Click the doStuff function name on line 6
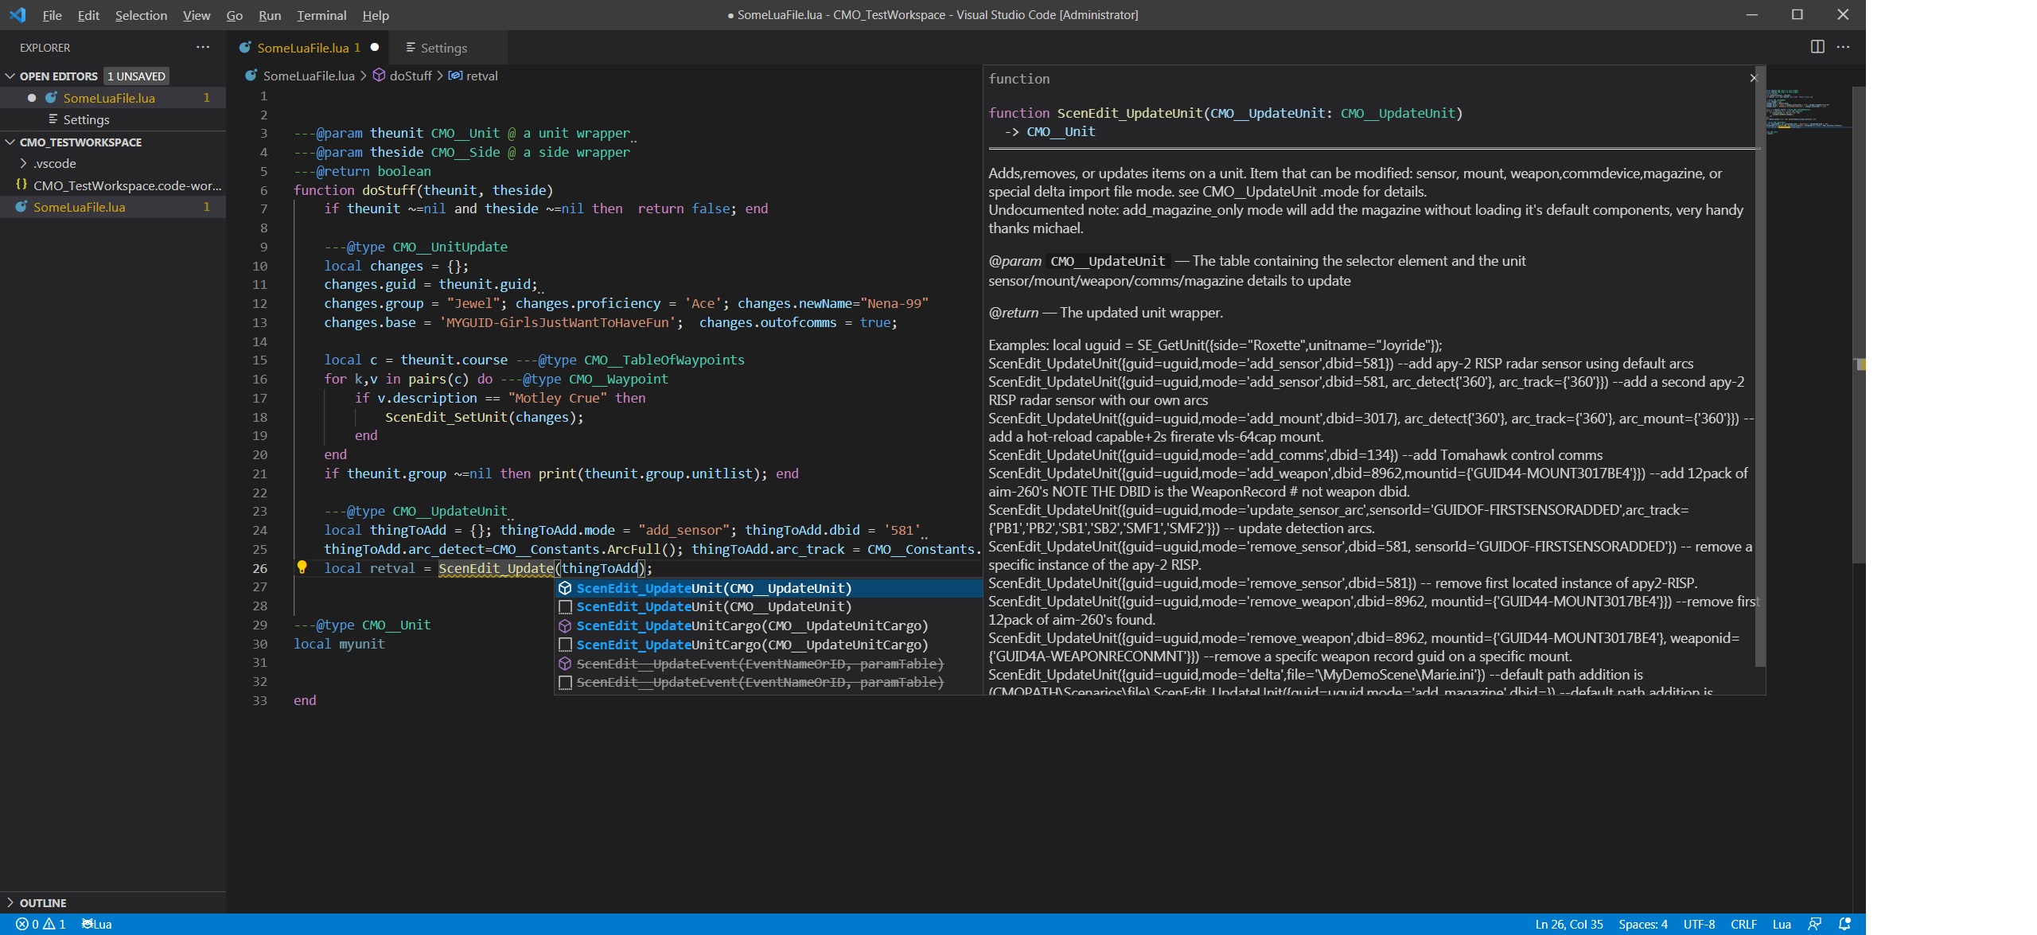The height and width of the screenshot is (935, 2037). [388, 190]
